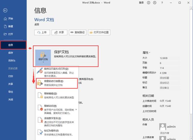Click the Word 文档 document title

tap(44, 20)
